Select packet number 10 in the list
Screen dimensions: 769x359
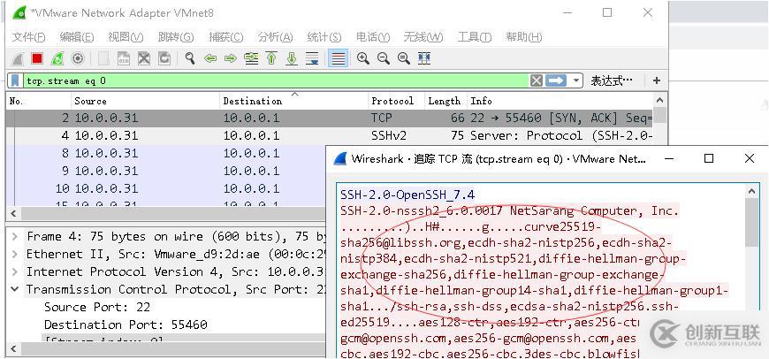pos(167,188)
